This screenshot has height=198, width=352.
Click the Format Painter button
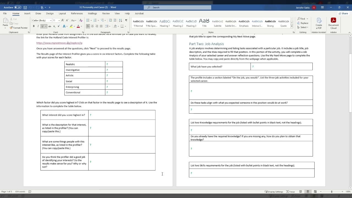coord(19,28)
